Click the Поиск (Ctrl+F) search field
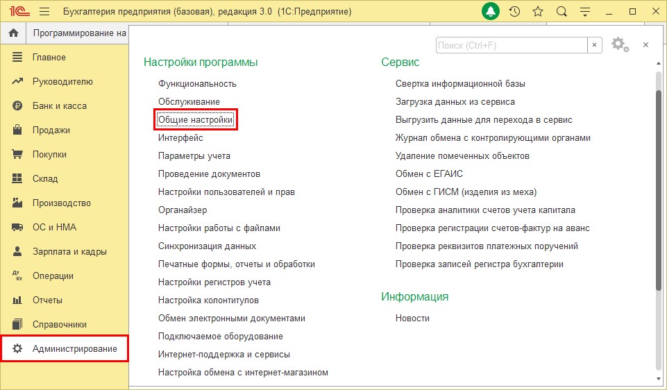This screenshot has height=390, width=667. coord(512,45)
